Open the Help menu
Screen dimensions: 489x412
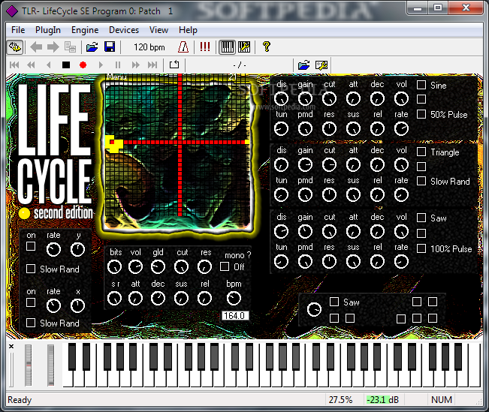(188, 30)
